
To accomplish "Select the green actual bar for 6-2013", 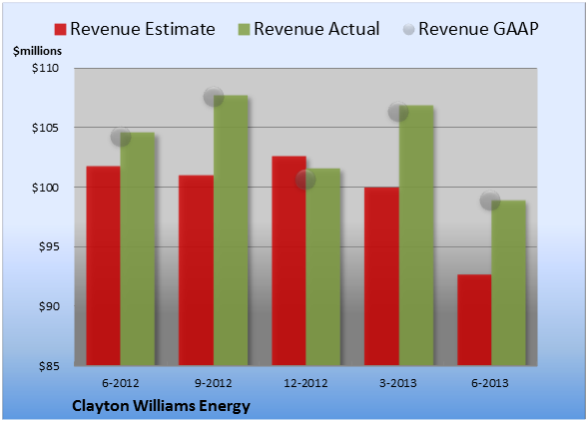I will pos(509,283).
